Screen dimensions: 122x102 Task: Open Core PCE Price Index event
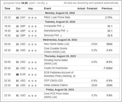point(56,95)
